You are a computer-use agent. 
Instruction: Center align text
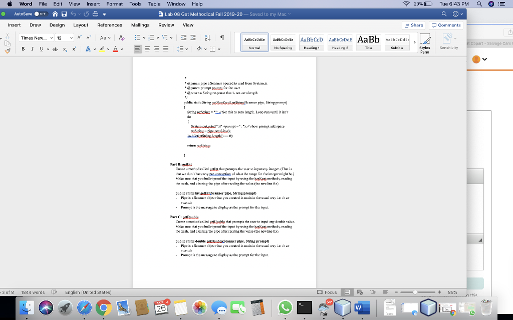147,49
